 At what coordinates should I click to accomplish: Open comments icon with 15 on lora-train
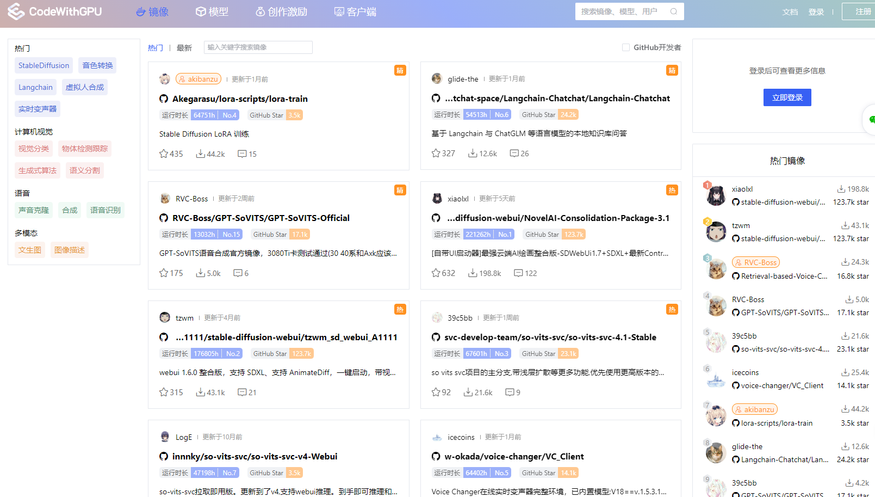click(x=242, y=154)
